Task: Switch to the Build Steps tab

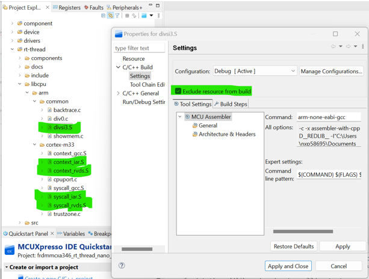Action: [231, 104]
